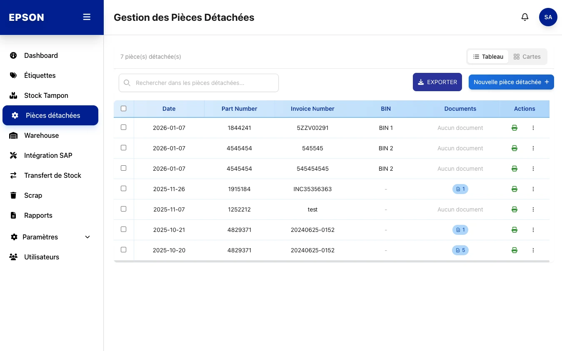The width and height of the screenshot is (562, 351).
Task: Sort by the BIN column header
Action: tap(386, 109)
